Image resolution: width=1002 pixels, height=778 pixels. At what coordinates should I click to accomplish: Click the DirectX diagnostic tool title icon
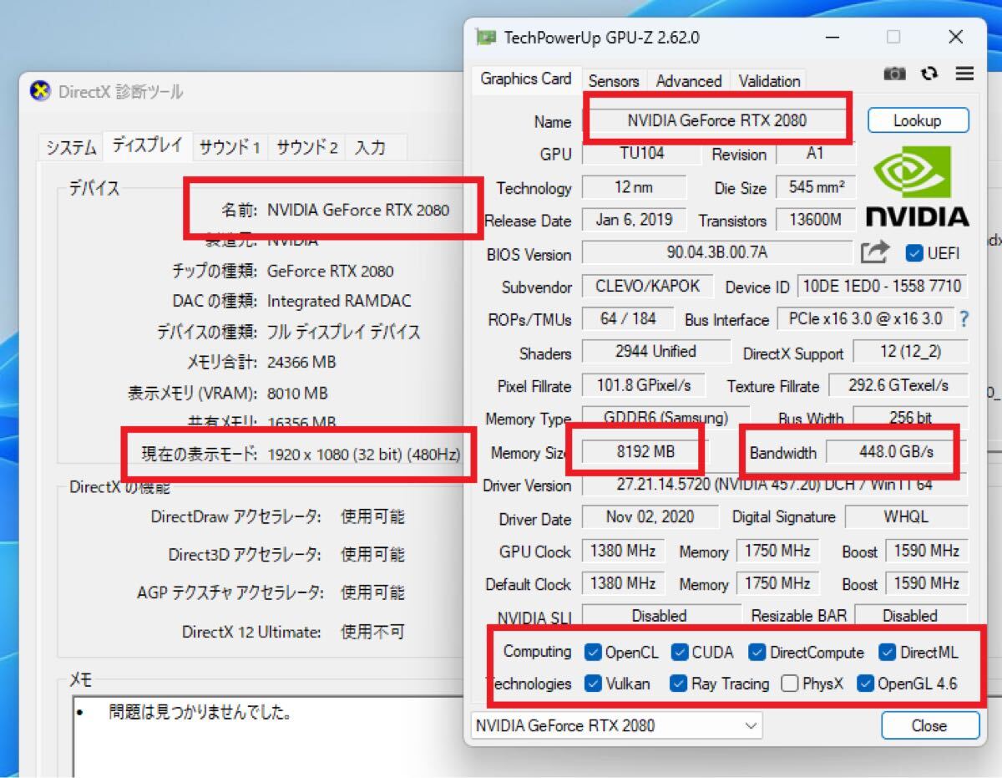[40, 91]
